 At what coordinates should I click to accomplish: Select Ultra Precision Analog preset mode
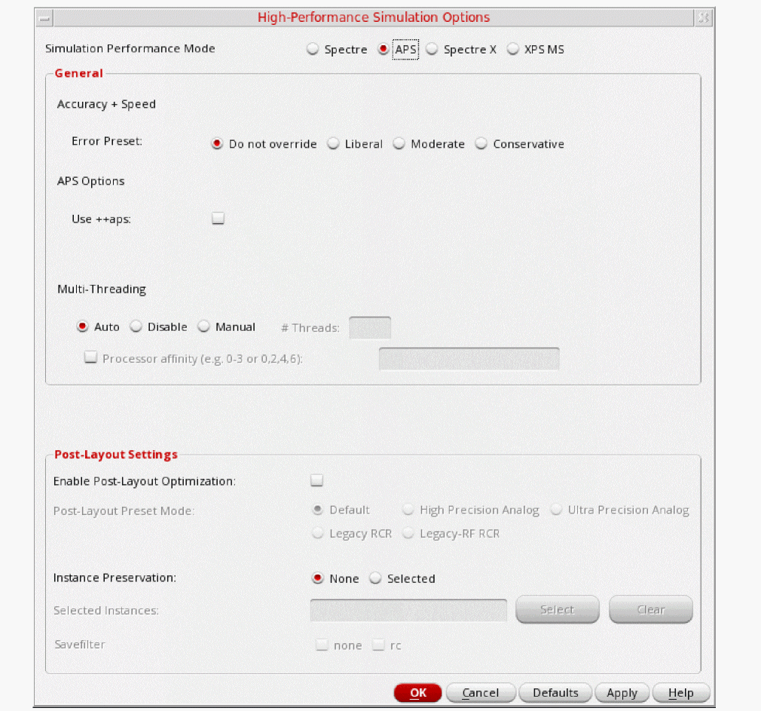pos(556,510)
